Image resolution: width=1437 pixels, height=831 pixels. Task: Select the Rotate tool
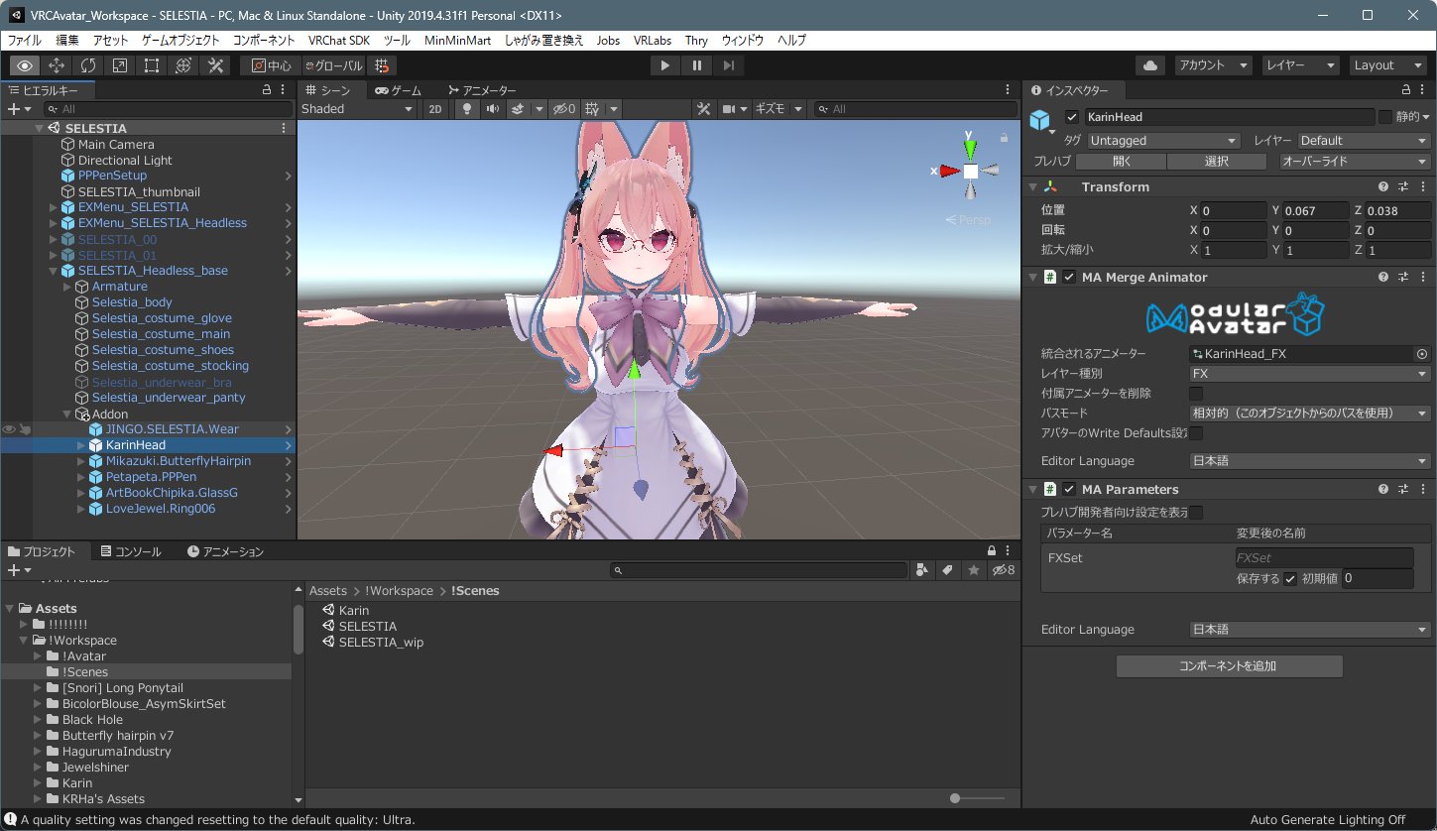click(x=88, y=65)
